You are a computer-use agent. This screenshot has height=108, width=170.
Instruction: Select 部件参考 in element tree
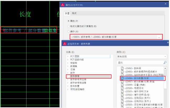[75, 76]
